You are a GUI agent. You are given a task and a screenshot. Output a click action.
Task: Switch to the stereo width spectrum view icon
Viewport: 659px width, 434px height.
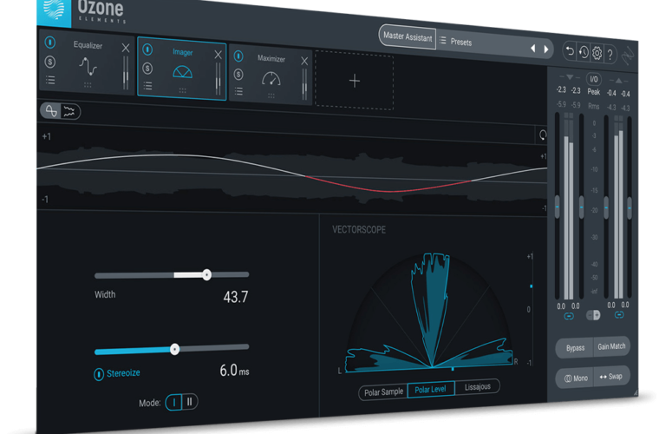[69, 111]
